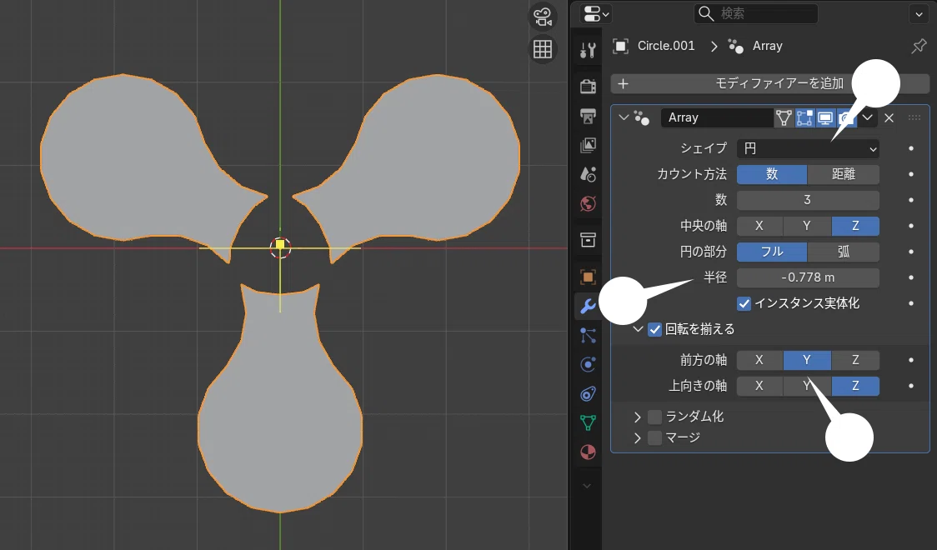Collapse the 回転を揃える subpanel
The height and width of the screenshot is (550, 937).
[638, 329]
